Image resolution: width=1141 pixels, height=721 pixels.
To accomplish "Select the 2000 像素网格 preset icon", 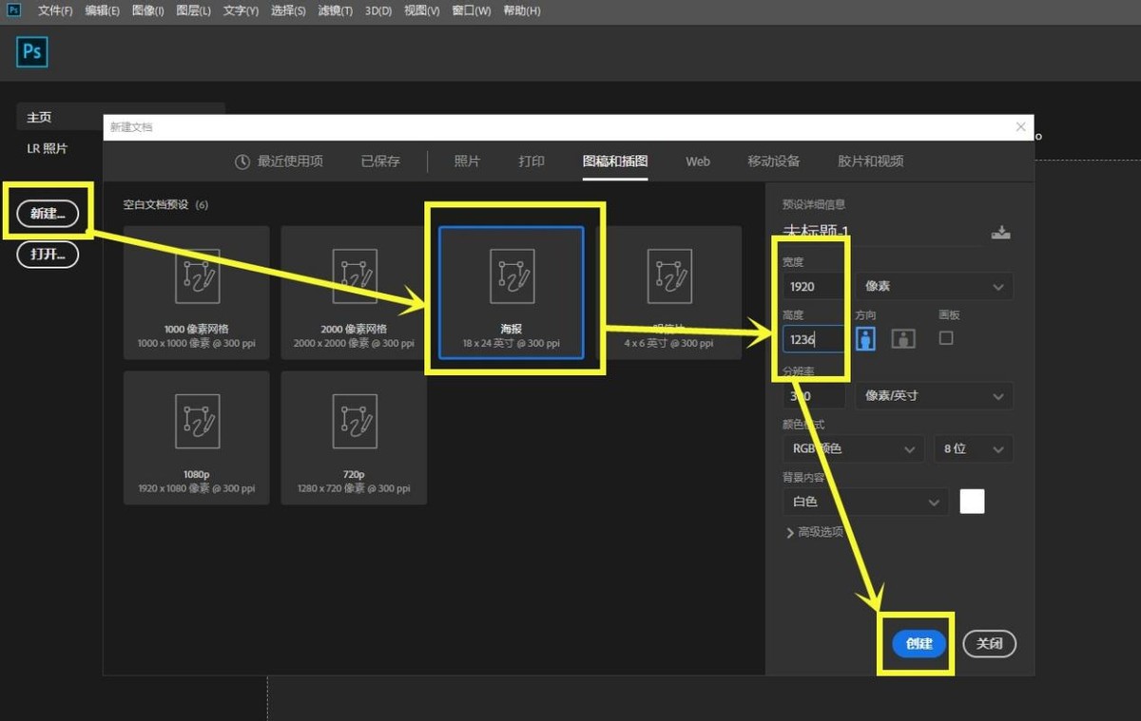I will pos(354,275).
